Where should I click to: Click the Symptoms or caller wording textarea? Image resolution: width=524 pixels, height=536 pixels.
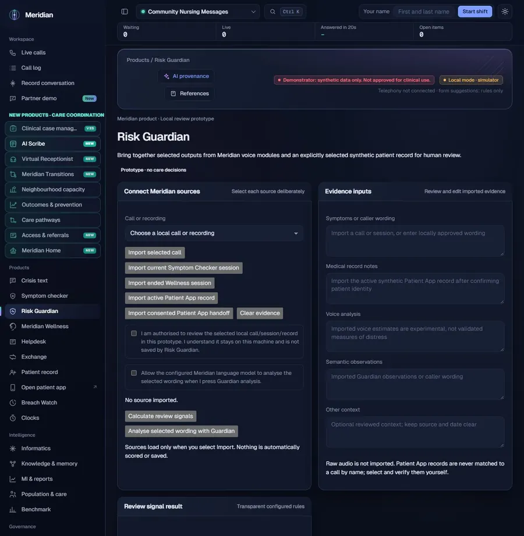click(x=415, y=241)
